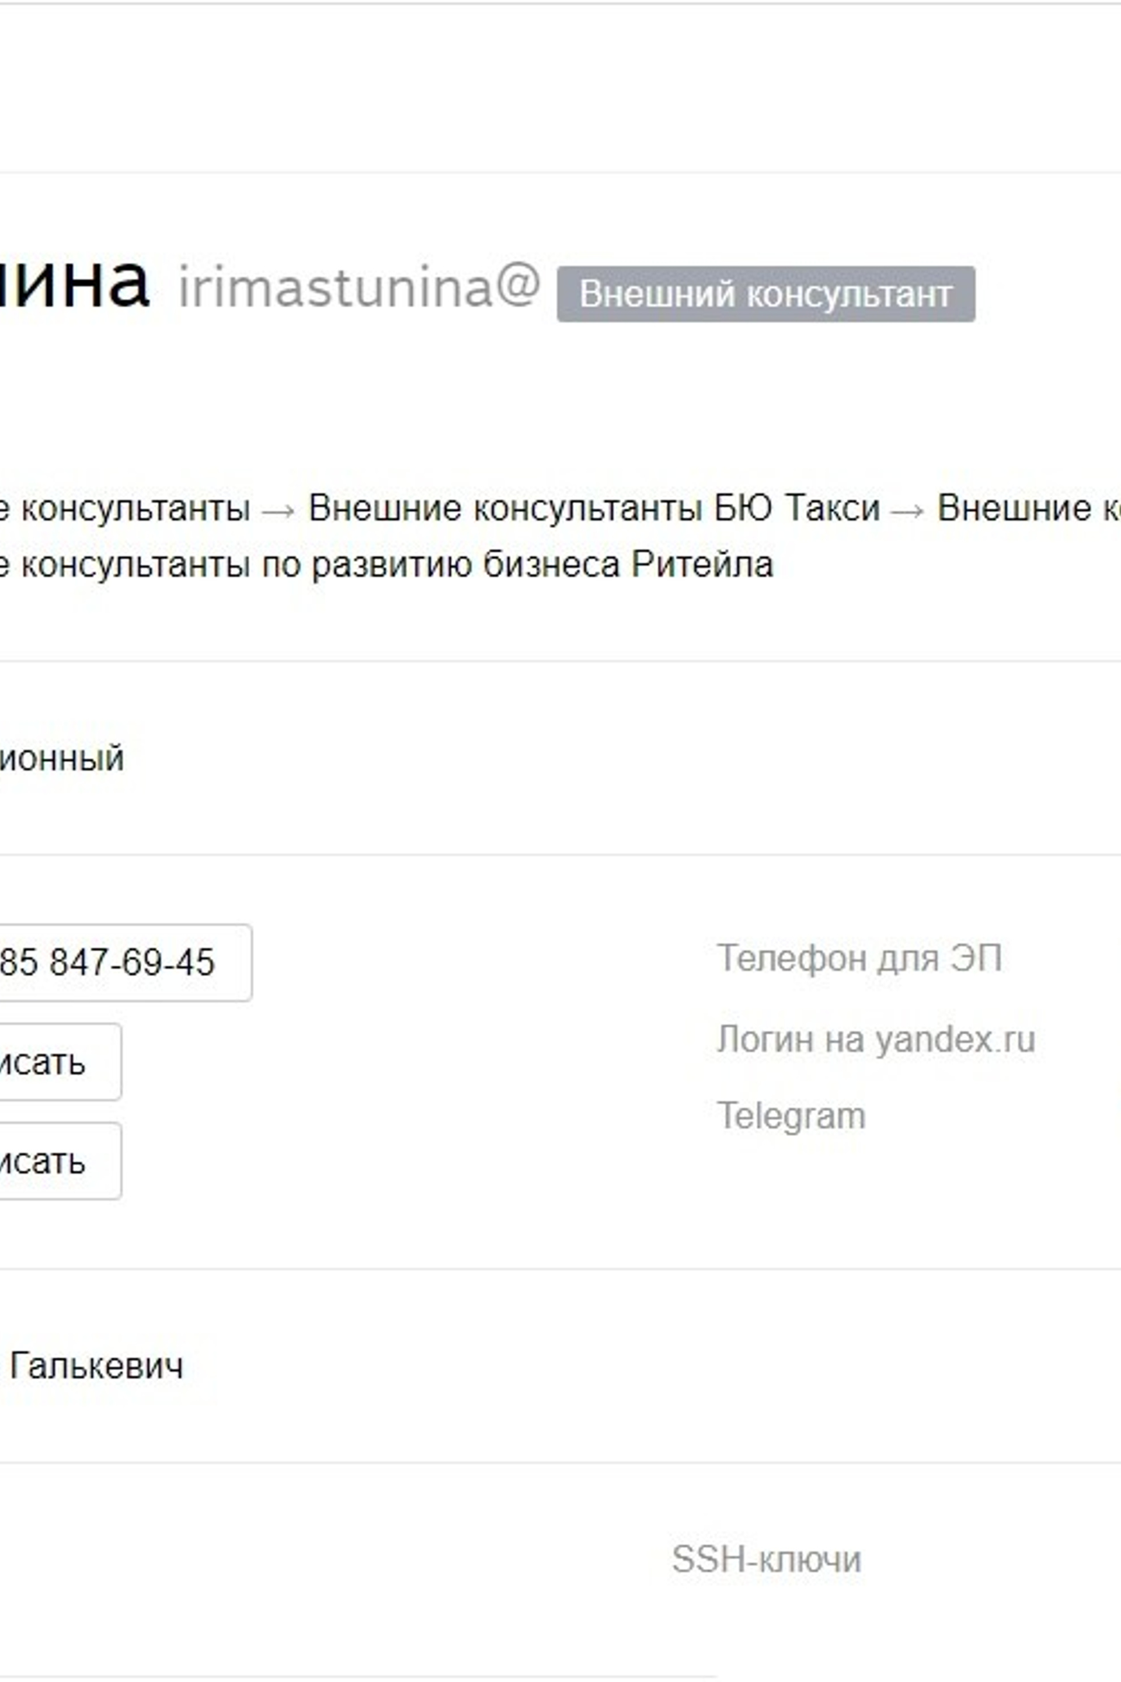This screenshot has height=1682, width=1121.
Task: Click the arrow between first breadcrumb and БЮ Такси
Action: (279, 510)
